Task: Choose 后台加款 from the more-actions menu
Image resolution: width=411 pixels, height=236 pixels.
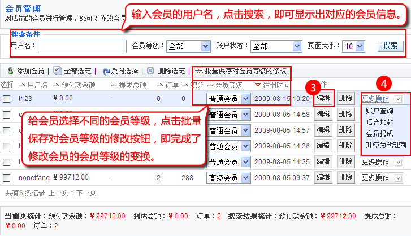Action: pos(379,123)
